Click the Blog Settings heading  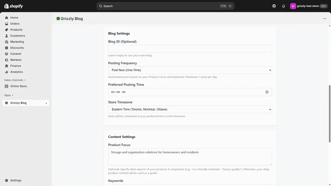tap(119, 33)
